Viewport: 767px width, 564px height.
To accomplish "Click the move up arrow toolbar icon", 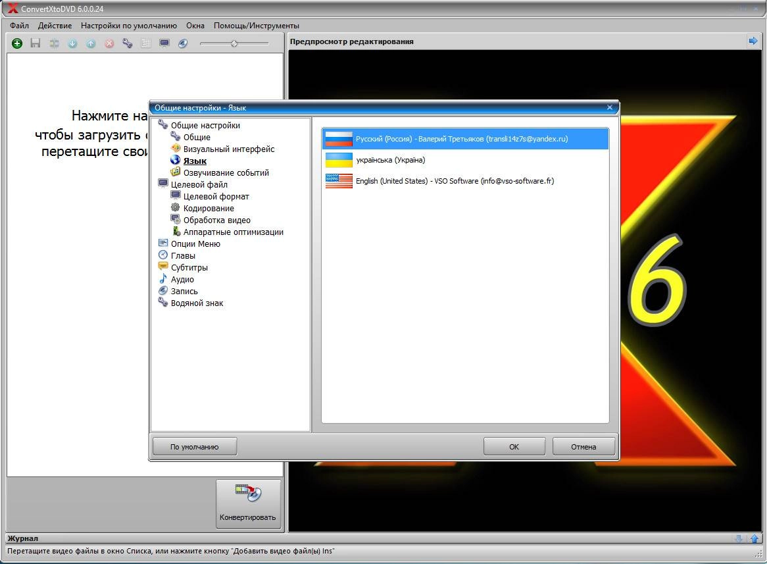I will click(91, 43).
